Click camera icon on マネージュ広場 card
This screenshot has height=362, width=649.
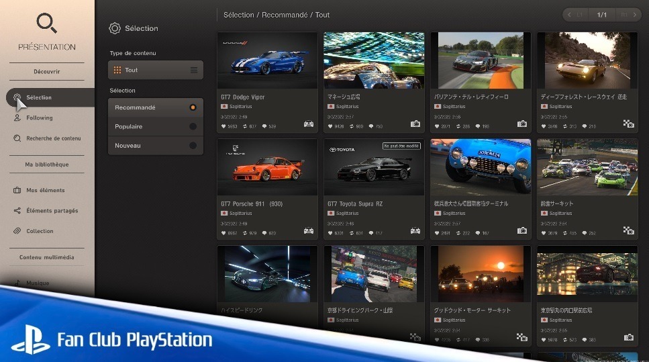point(415,124)
